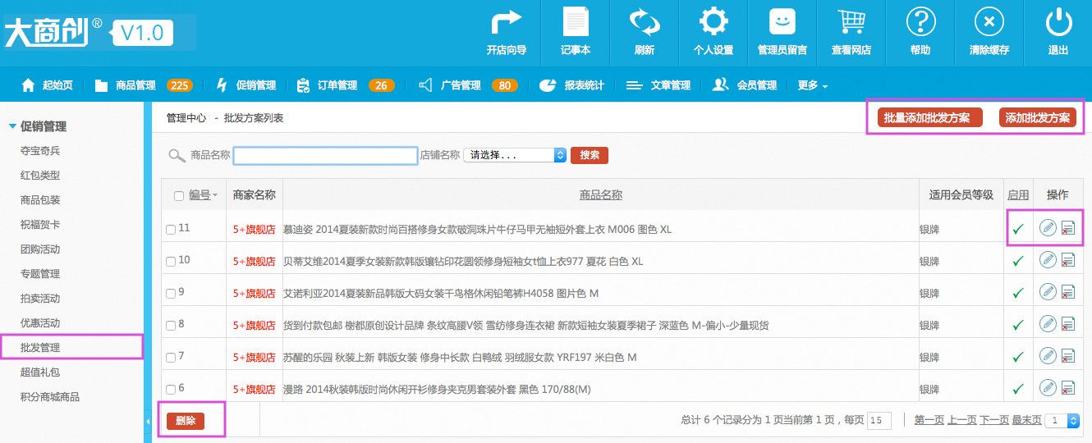Image resolution: width=1092 pixels, height=443 pixels.
Task: Check the checkbox for row 11
Action: [171, 230]
